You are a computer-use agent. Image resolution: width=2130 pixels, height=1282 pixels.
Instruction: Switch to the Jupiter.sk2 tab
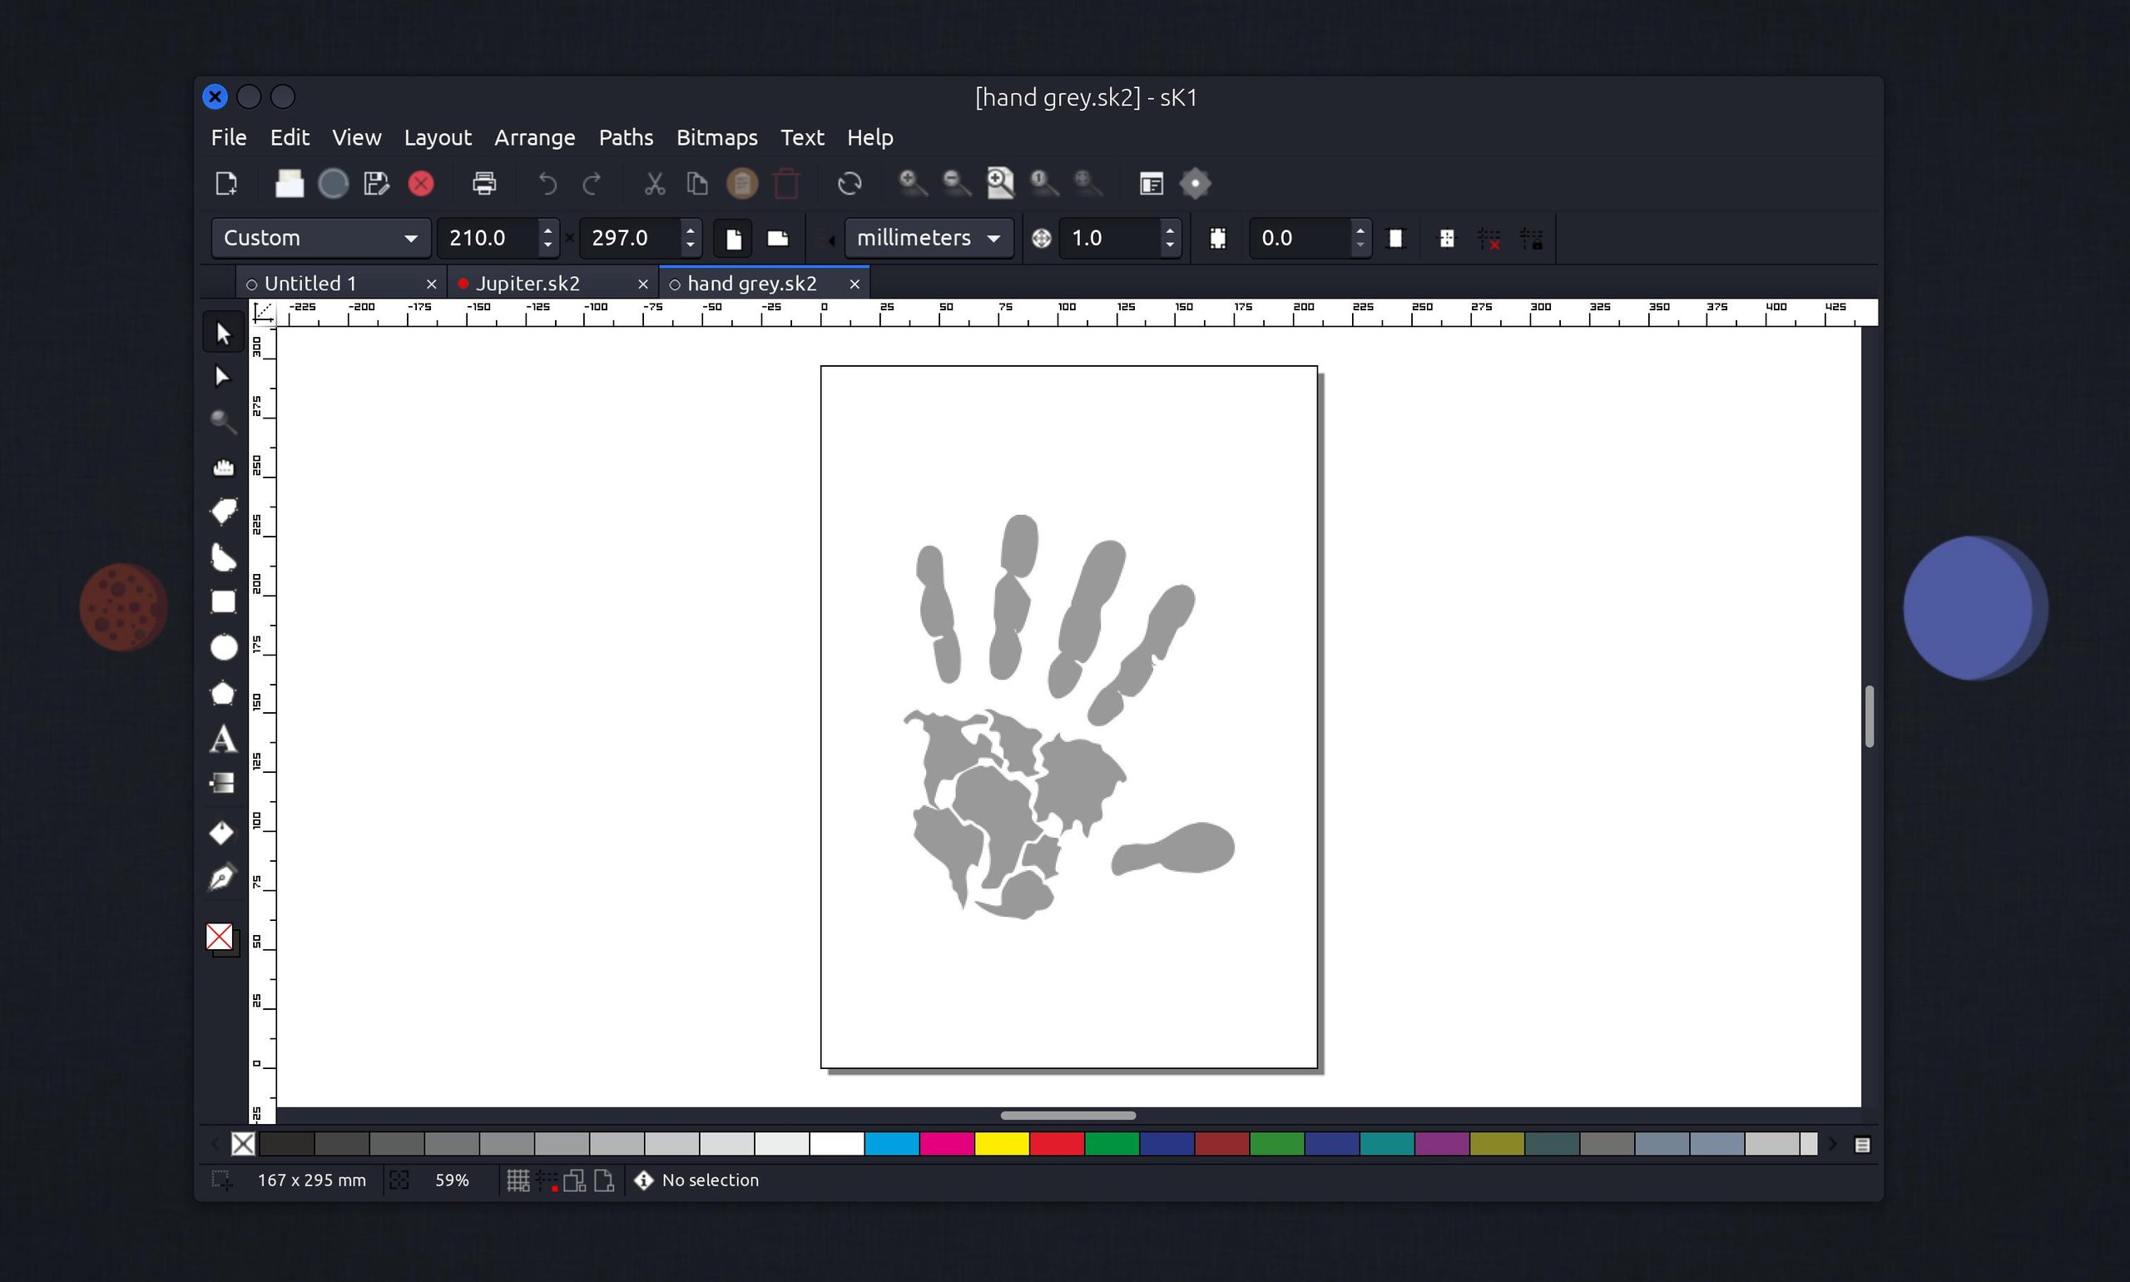527,284
